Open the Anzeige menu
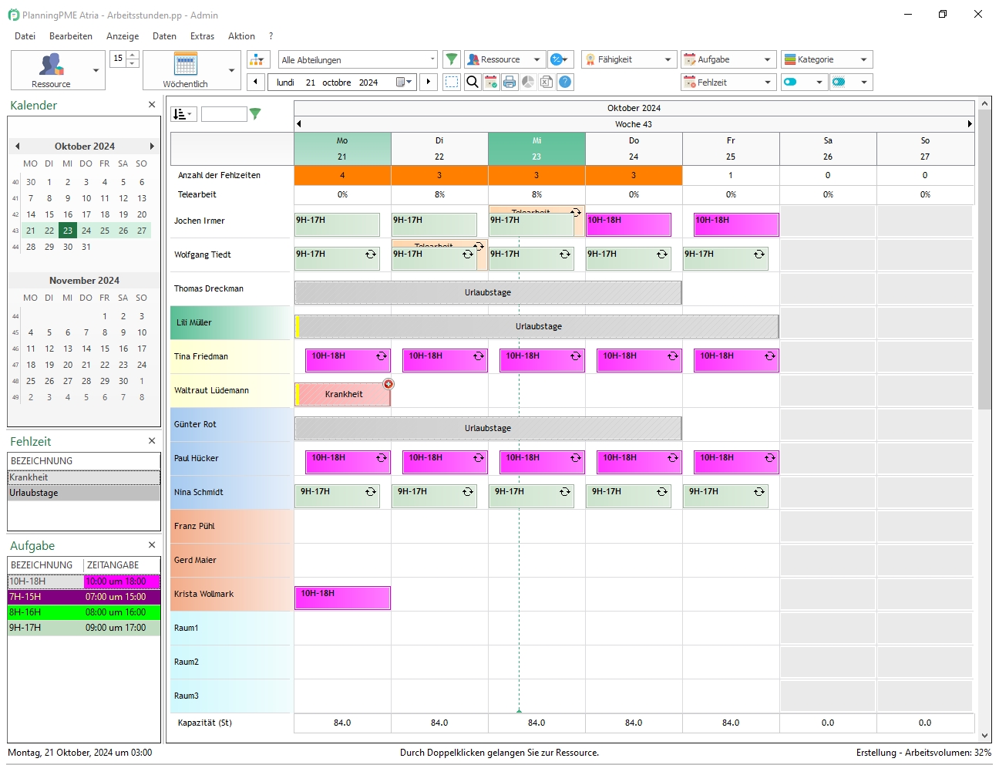 click(x=123, y=36)
